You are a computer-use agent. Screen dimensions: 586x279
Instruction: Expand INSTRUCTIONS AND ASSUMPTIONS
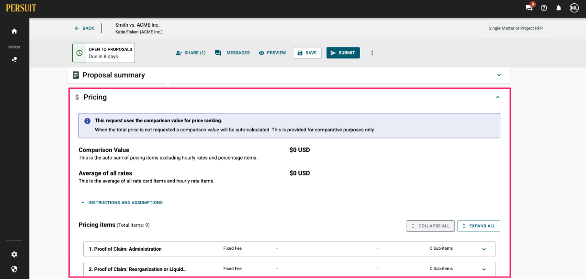coord(122,203)
